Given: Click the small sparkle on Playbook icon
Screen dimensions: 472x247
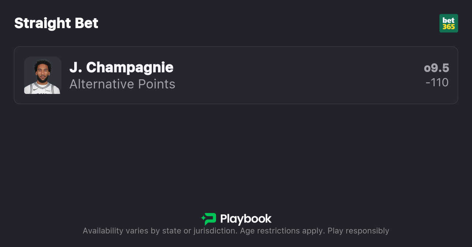Looking at the screenshot, I should (x=203, y=219).
